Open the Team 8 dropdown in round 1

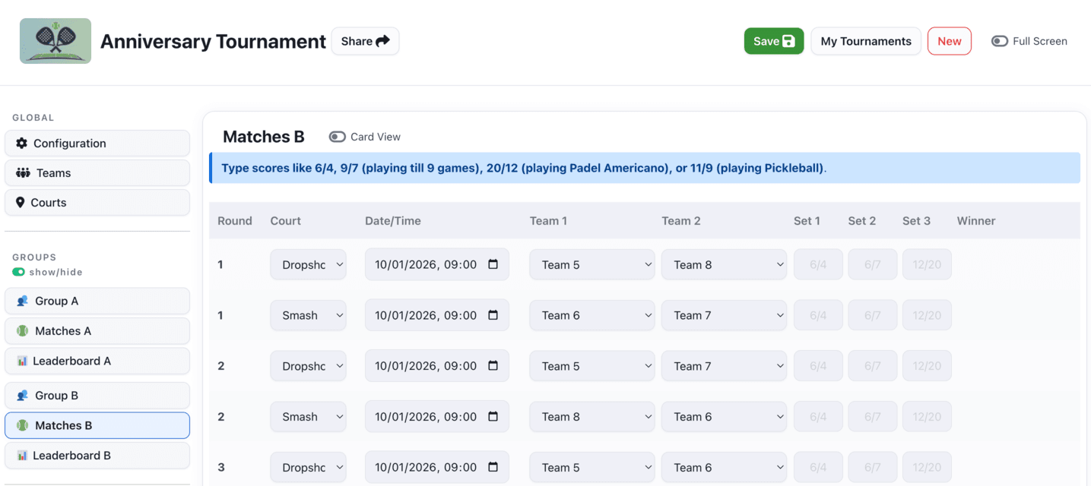pyautogui.click(x=723, y=264)
